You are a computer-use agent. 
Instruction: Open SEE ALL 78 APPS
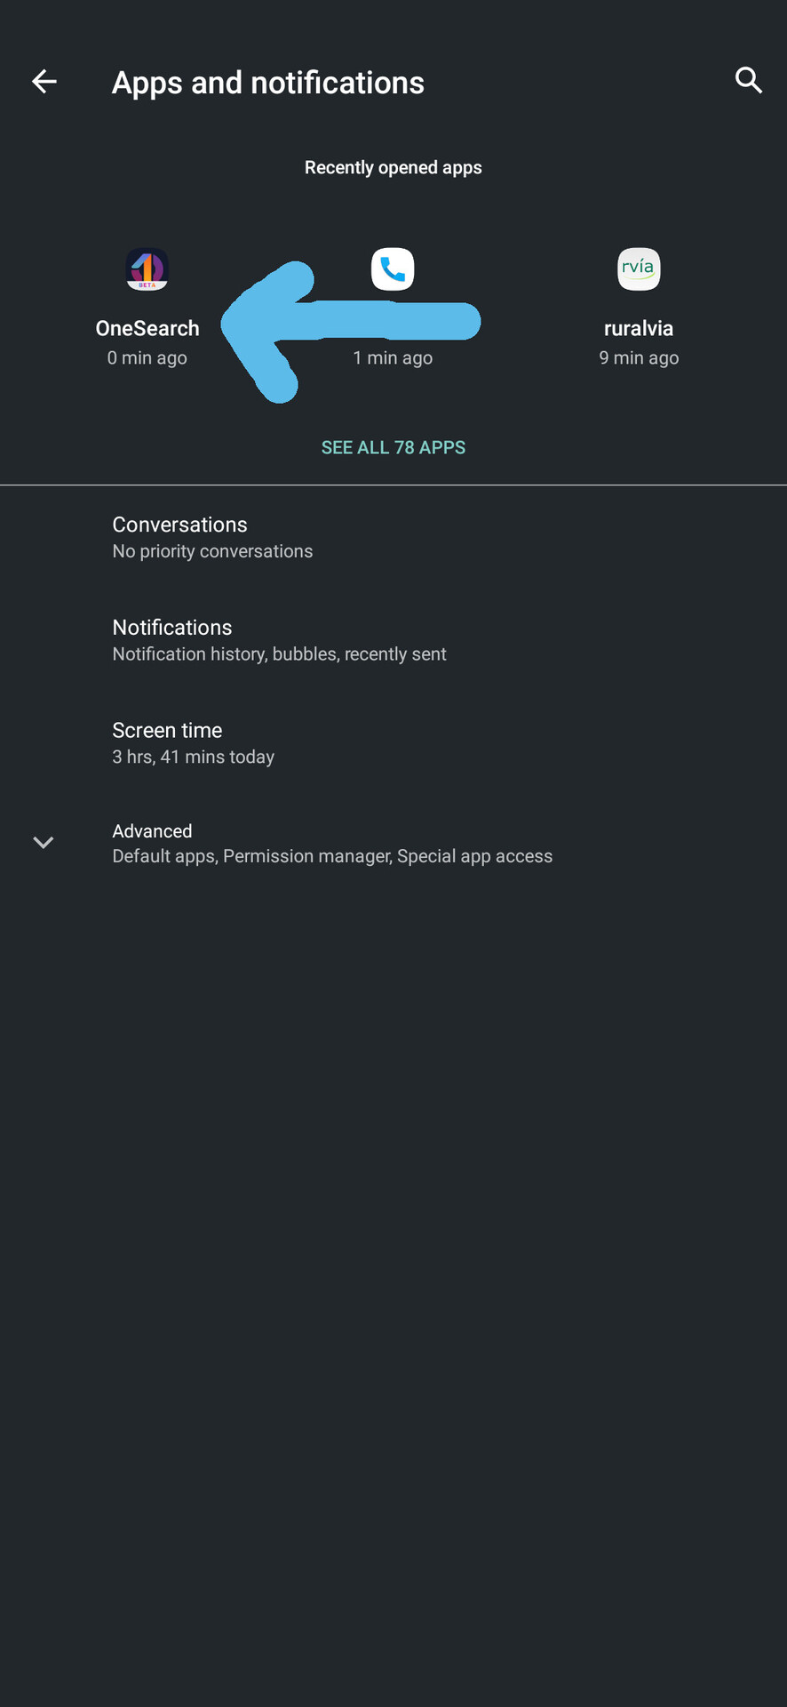coord(393,447)
